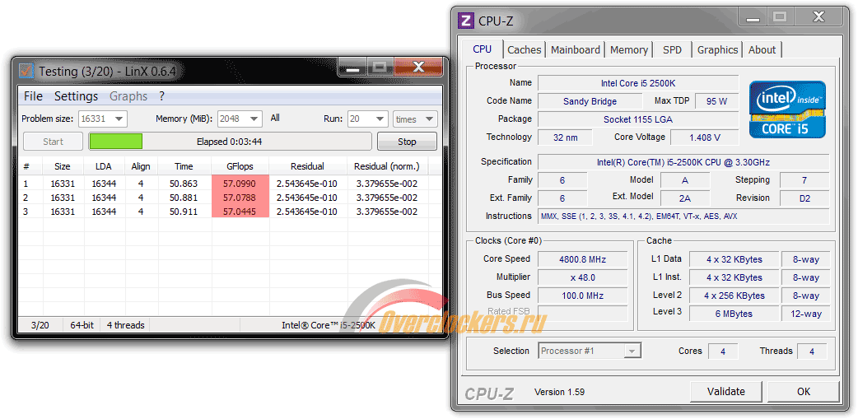Sort by the Time column header
Image resolution: width=858 pixels, height=419 pixels.
coord(184,166)
